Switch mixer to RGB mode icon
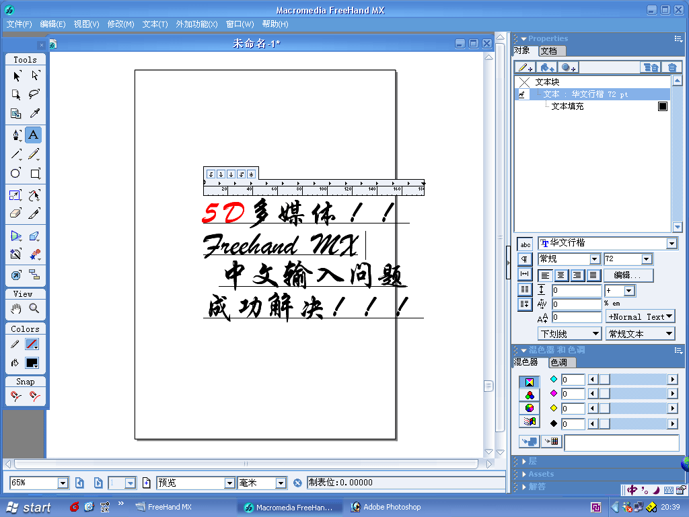 tap(530, 395)
